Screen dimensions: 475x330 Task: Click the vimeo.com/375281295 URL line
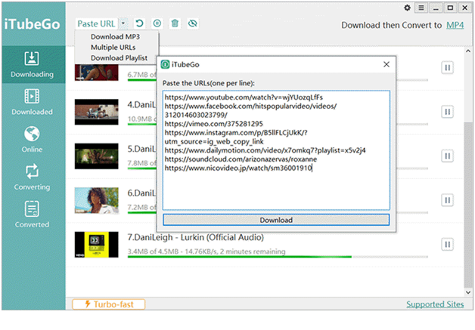pyautogui.click(x=213, y=124)
